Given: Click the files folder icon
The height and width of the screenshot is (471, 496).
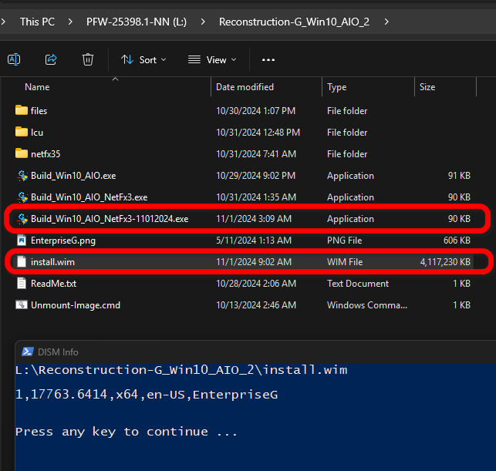Looking at the screenshot, I should tap(22, 110).
